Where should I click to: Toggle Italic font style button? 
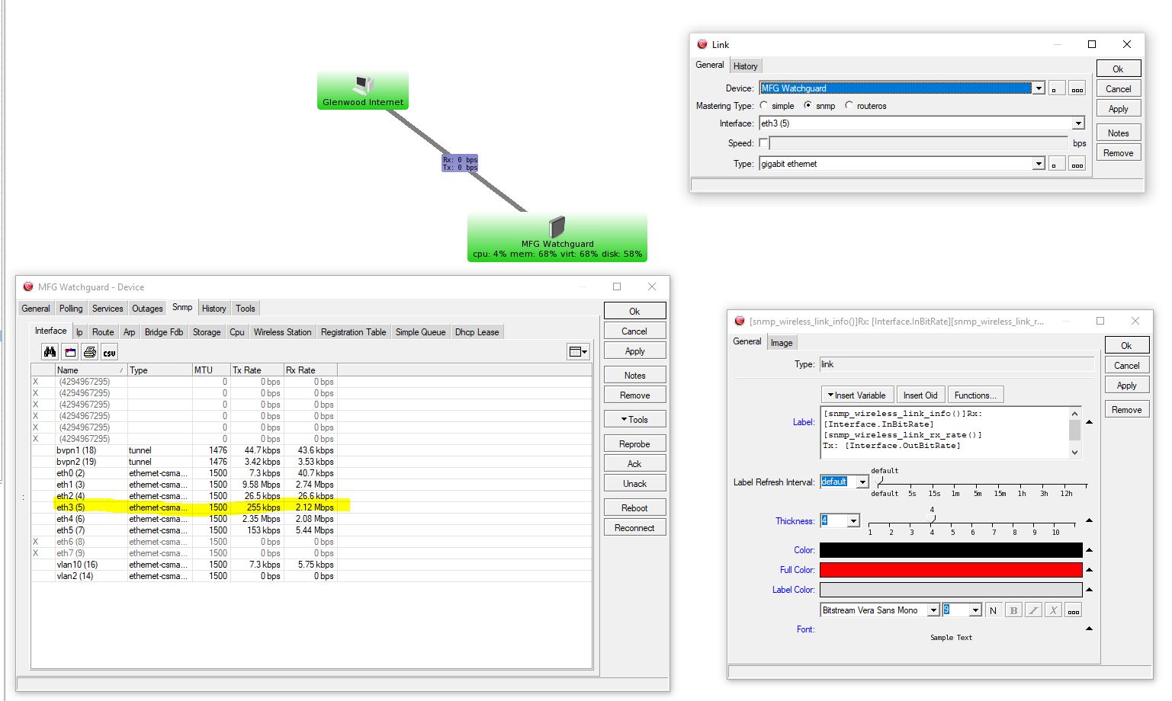click(1033, 610)
